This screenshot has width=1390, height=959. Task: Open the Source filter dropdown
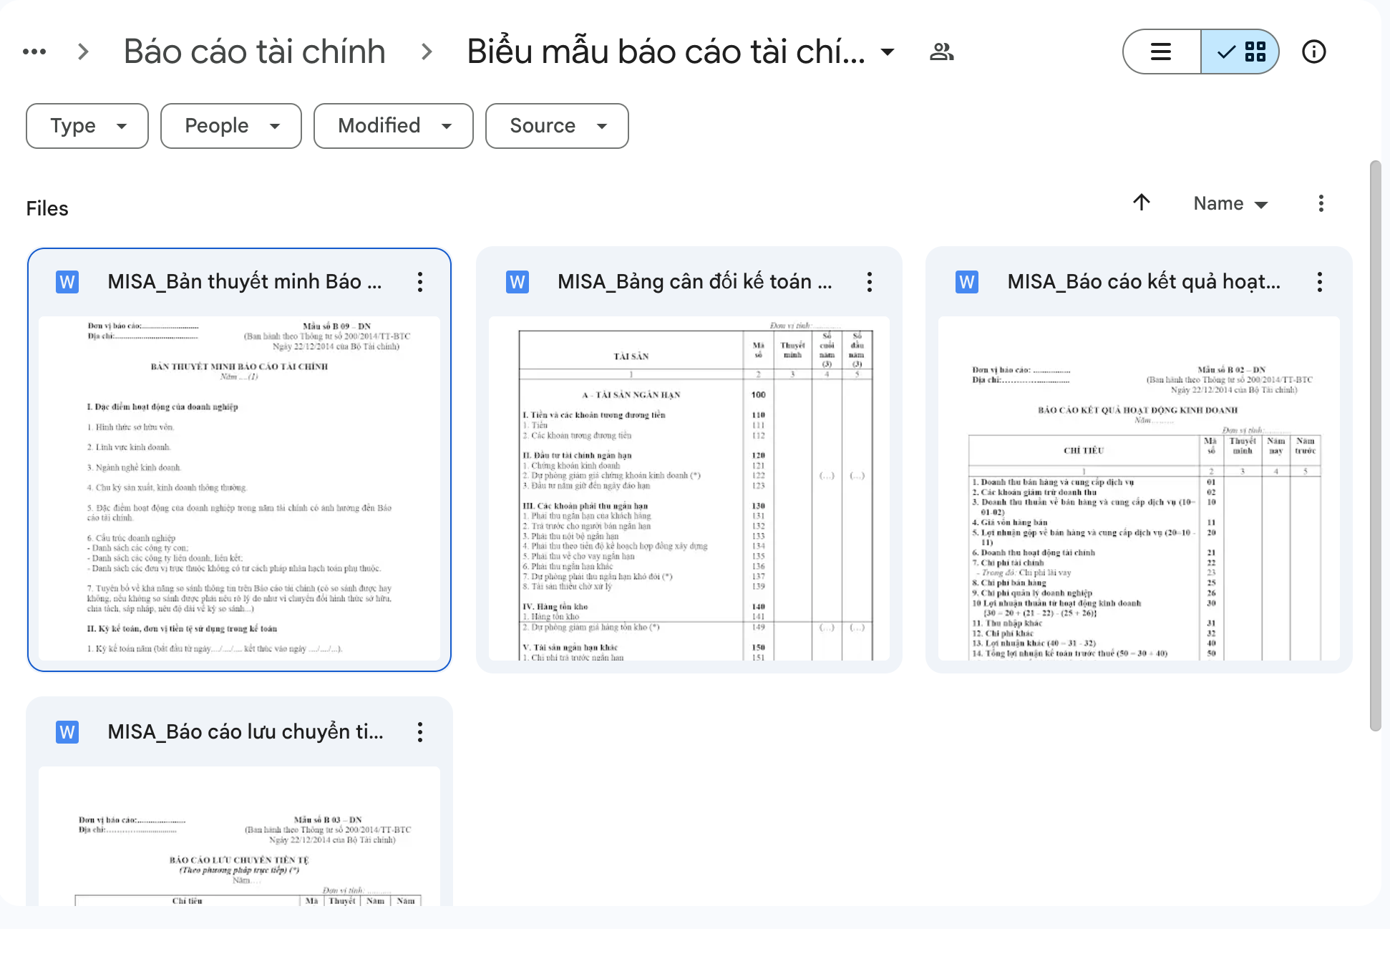coord(556,126)
